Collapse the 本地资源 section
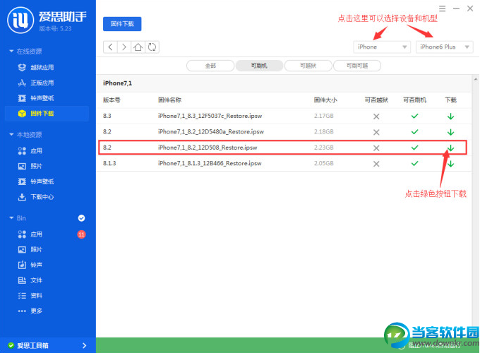The image size is (480, 353). point(11,135)
